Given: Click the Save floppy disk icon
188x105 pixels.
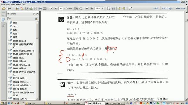Looking at the screenshot, I should 36,8.
